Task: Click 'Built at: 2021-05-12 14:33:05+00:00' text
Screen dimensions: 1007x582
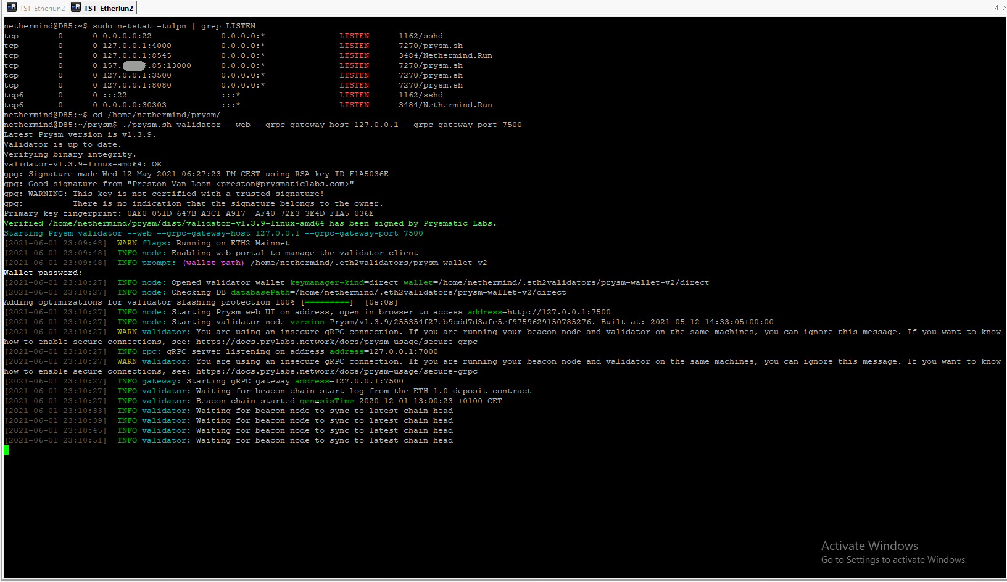Action: tap(687, 322)
